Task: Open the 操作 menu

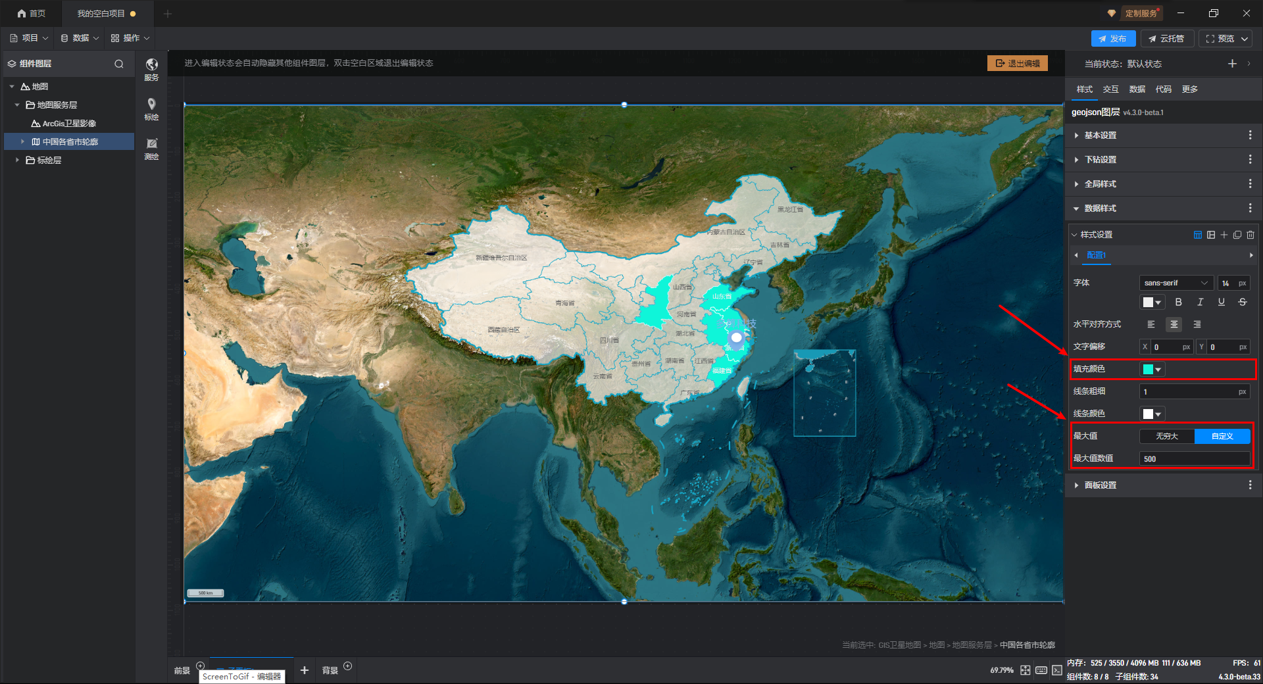Action: click(130, 38)
